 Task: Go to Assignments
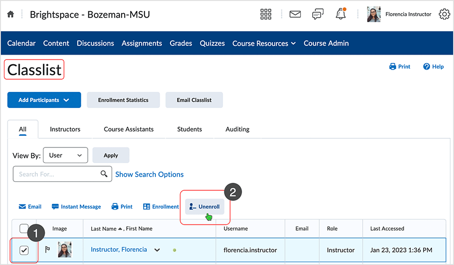coord(142,43)
